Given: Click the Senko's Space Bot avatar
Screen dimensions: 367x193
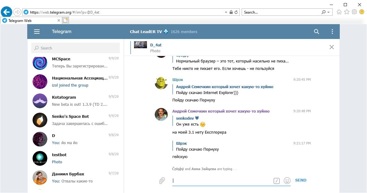Looking at the screenshot, I should click(40, 120).
